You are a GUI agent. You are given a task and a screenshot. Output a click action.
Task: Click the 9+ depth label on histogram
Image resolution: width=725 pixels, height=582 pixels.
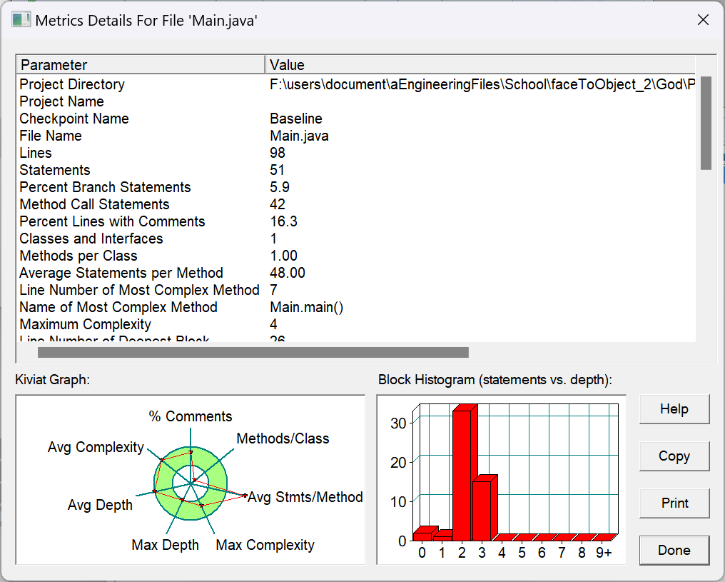click(x=604, y=553)
